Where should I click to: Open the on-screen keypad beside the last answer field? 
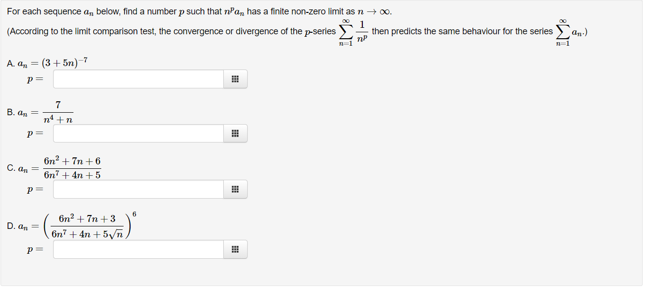(235, 249)
